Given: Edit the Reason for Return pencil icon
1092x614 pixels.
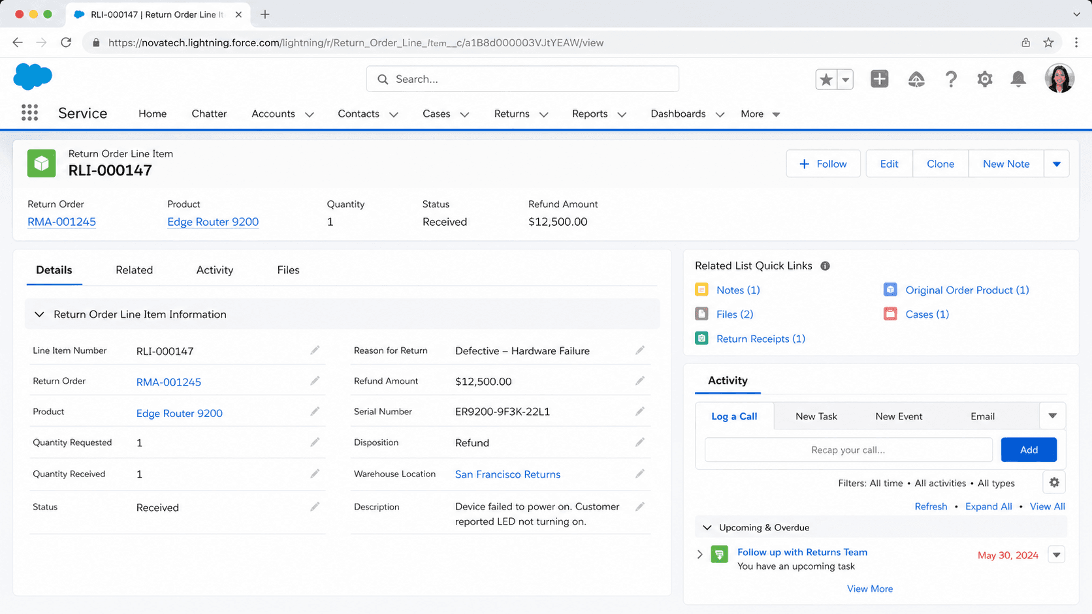Looking at the screenshot, I should (x=640, y=350).
